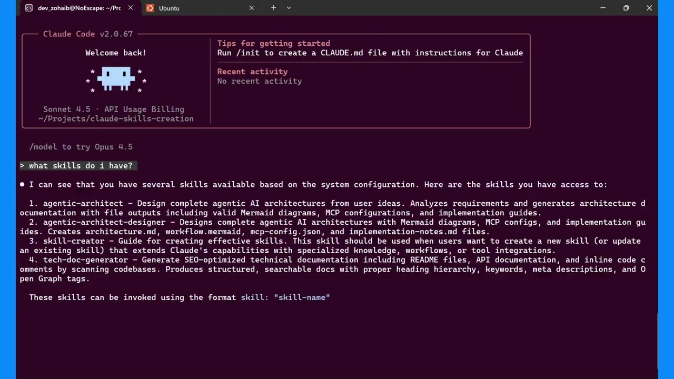674x379 pixels.
Task: Click the 'Recent activity' heading
Action: click(252, 72)
